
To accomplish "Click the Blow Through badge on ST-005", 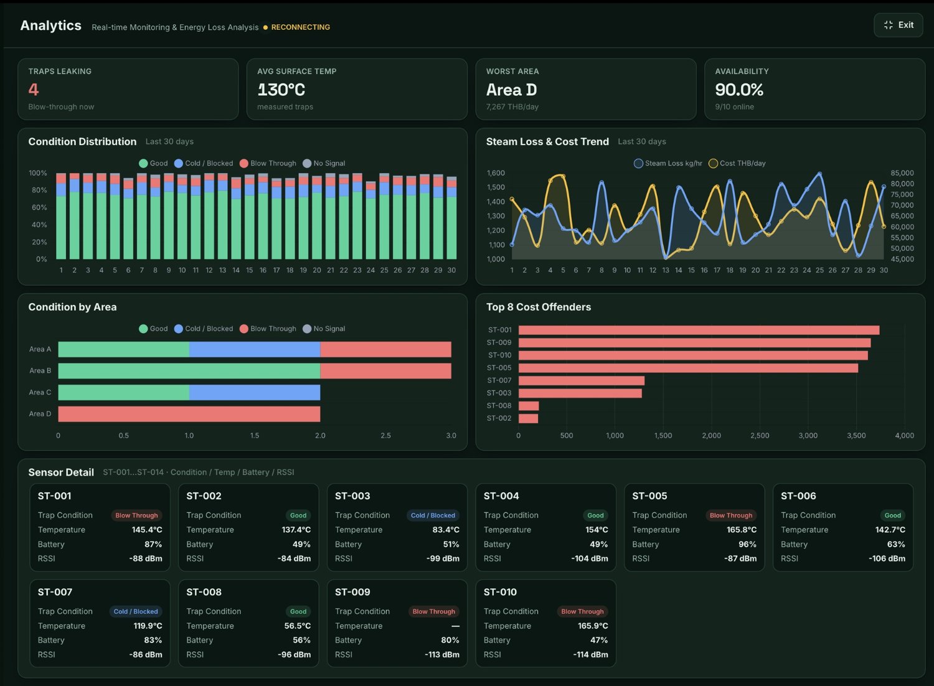I will [731, 515].
